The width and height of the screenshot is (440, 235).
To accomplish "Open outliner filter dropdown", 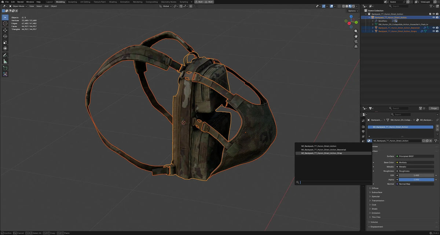I will tap(432, 6).
